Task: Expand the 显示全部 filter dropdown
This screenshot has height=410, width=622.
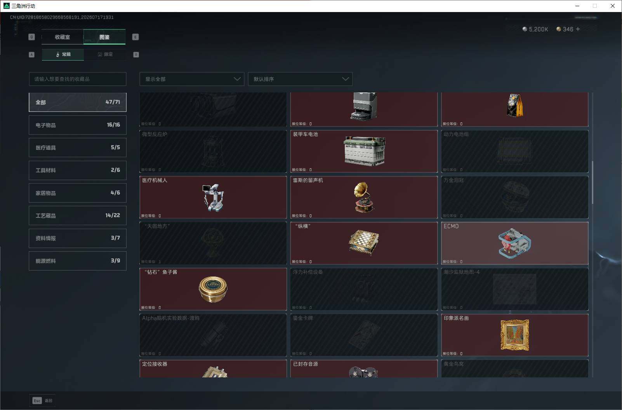Action: click(192, 79)
